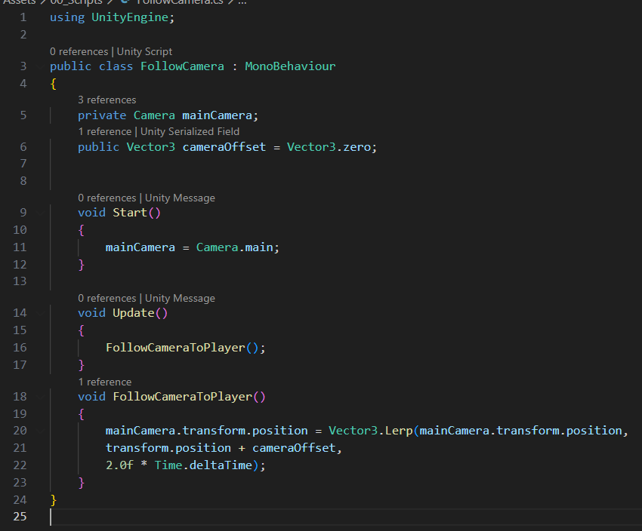Collapse the FollowCamera class fold chevron

click(41, 66)
